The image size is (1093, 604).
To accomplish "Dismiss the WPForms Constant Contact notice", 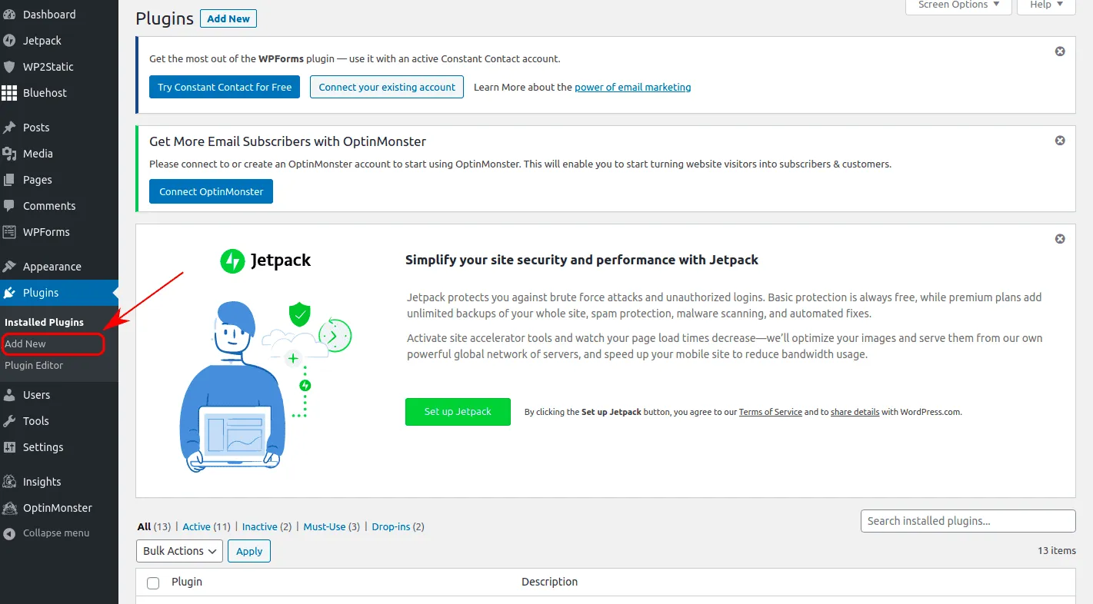I will click(x=1060, y=51).
